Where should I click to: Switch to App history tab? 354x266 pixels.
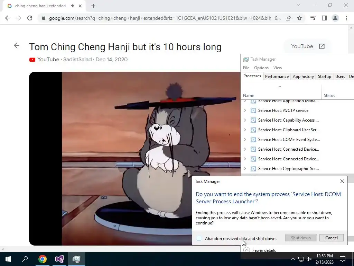[303, 77]
